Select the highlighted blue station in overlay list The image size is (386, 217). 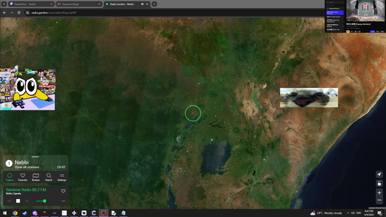335,13
